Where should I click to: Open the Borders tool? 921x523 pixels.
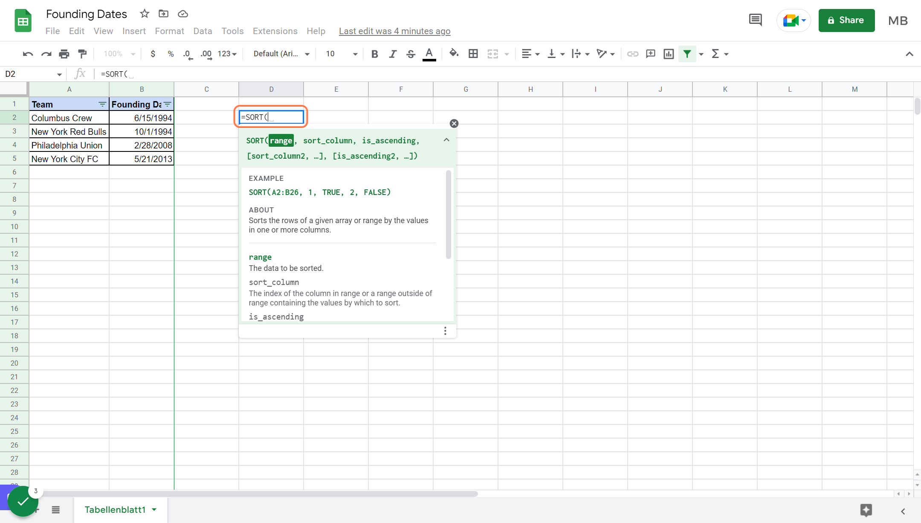pyautogui.click(x=473, y=54)
